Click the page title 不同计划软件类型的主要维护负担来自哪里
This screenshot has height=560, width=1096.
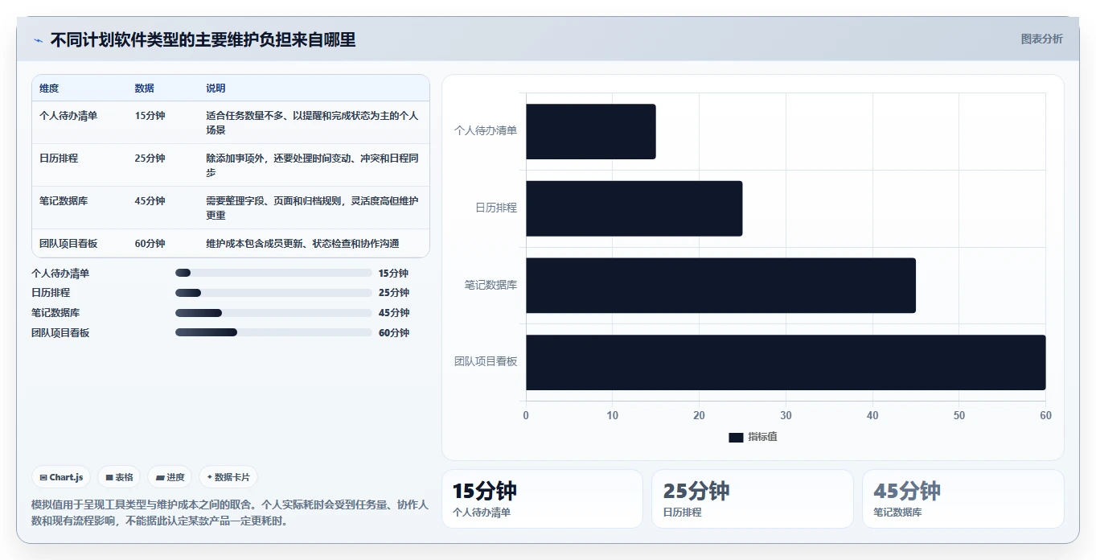[x=203, y=39]
